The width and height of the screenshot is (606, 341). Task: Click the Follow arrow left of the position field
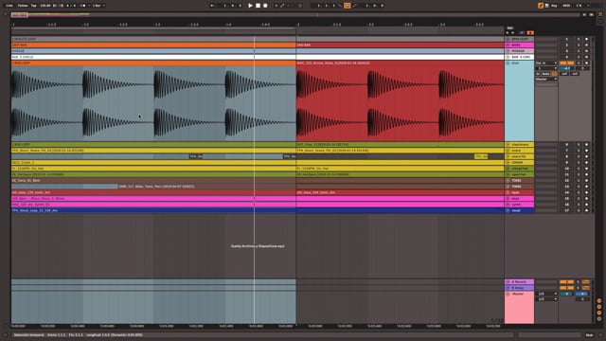[x=212, y=6]
